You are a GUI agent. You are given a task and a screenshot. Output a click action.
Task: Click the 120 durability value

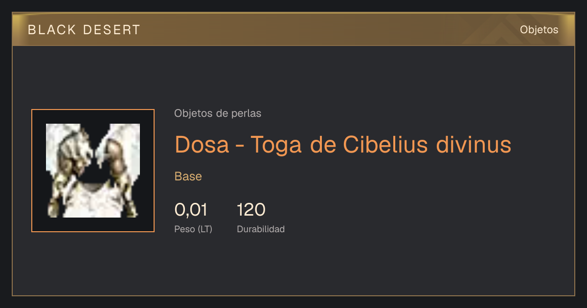coord(251,210)
